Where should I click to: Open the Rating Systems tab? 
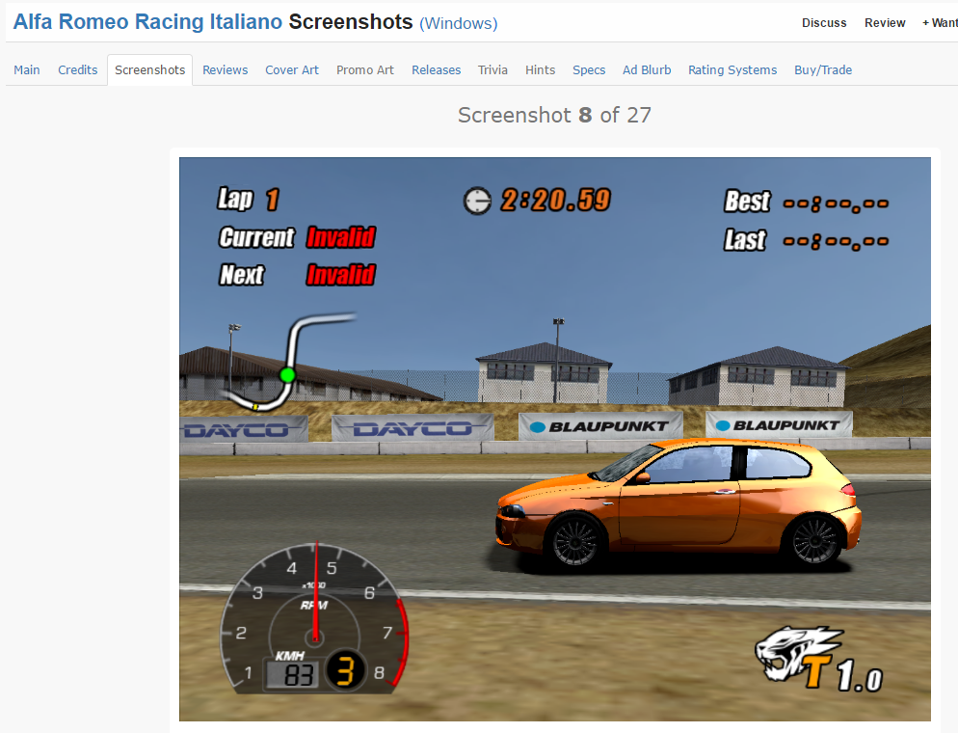point(732,70)
